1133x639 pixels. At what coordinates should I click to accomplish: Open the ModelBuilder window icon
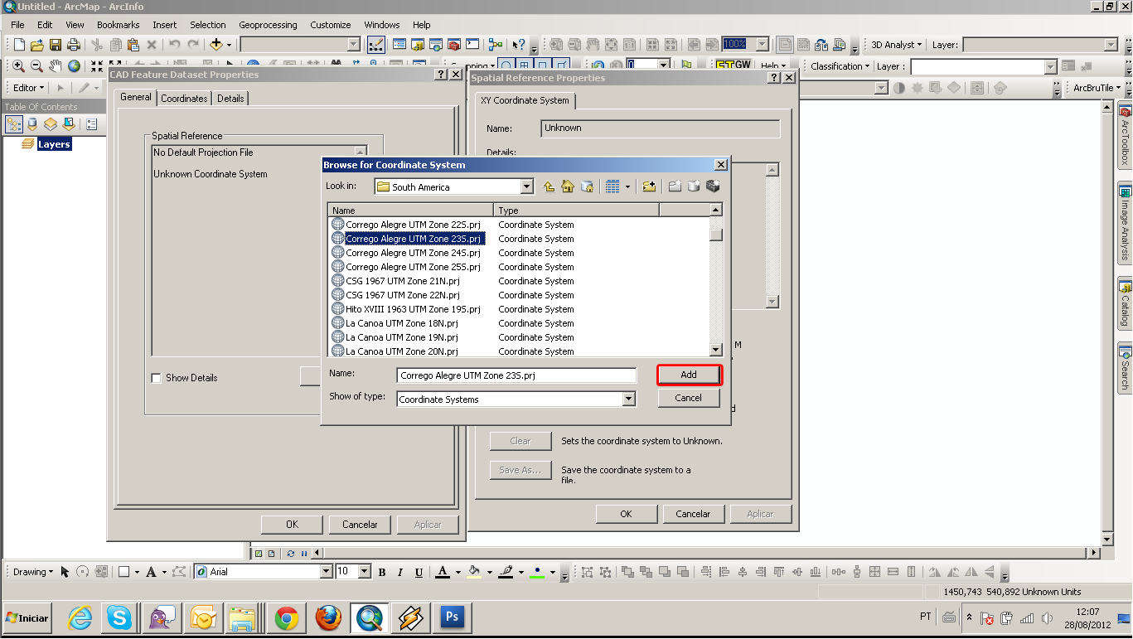click(x=496, y=45)
